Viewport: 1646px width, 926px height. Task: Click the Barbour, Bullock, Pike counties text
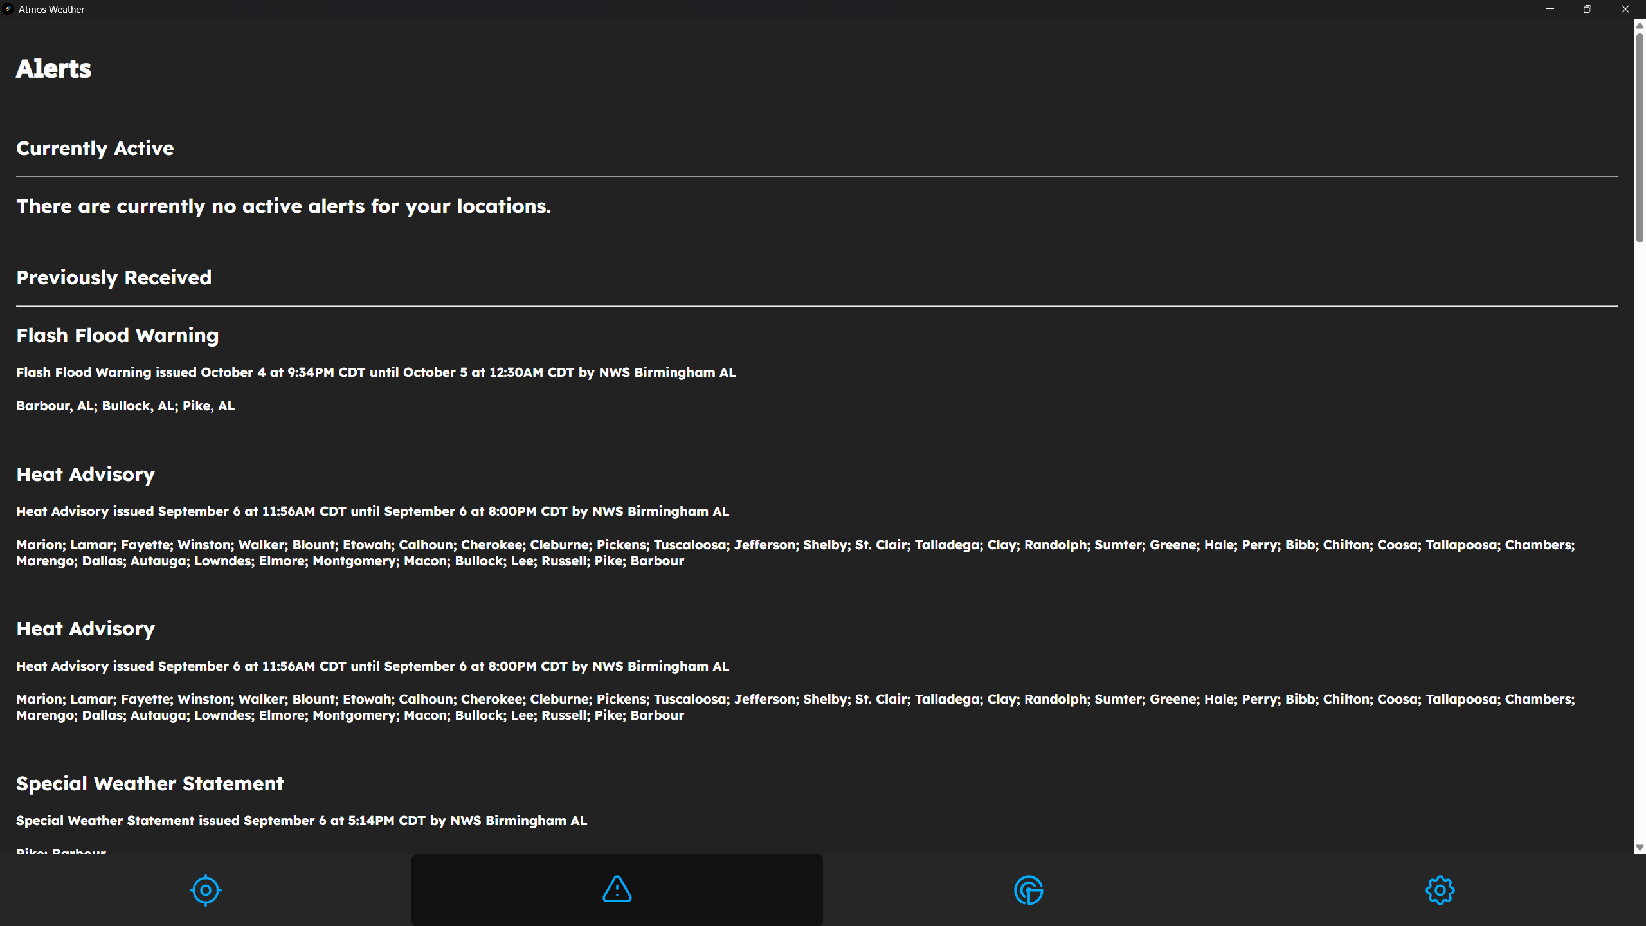point(125,406)
